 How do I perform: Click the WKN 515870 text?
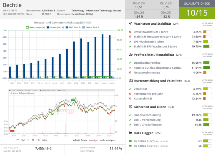point(10,11)
